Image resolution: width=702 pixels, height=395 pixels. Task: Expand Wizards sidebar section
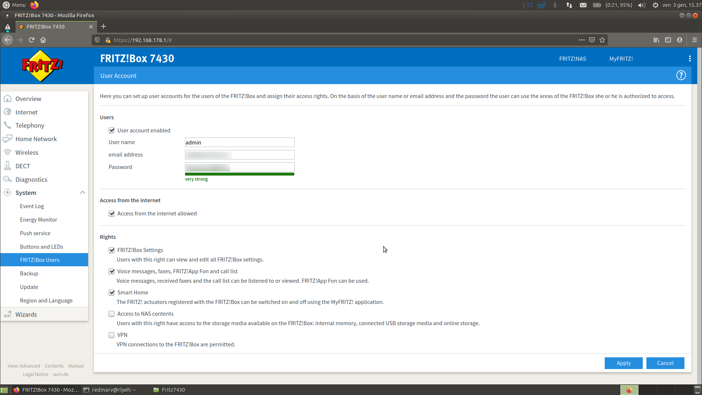click(44, 315)
